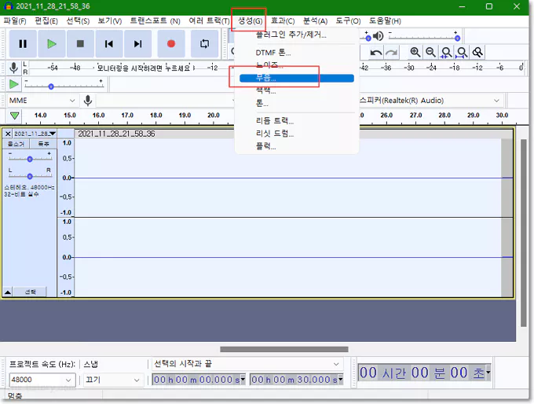The height and width of the screenshot is (404, 534).
Task: Open the Realtek speaker playback device dropdown
Action: [x=430, y=101]
